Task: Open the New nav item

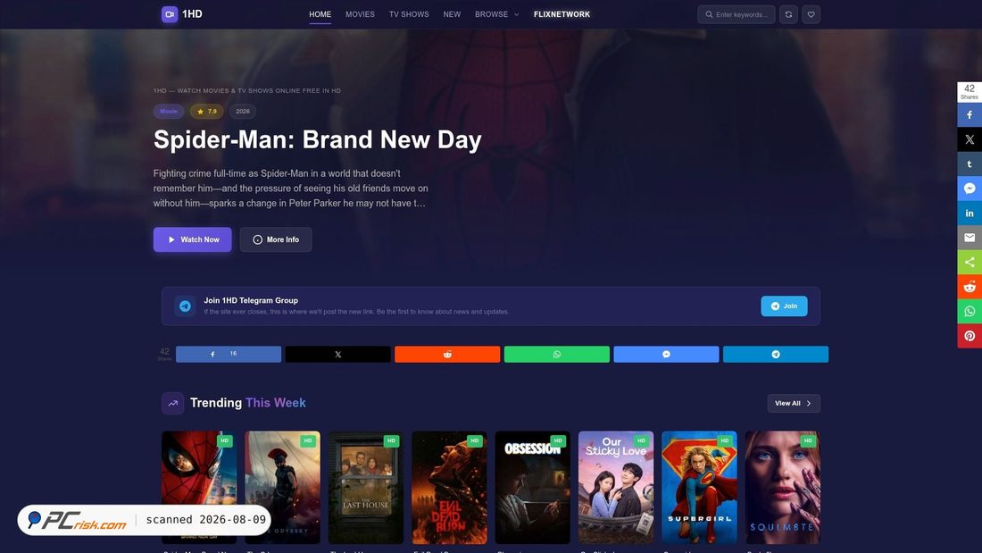Action: click(452, 14)
